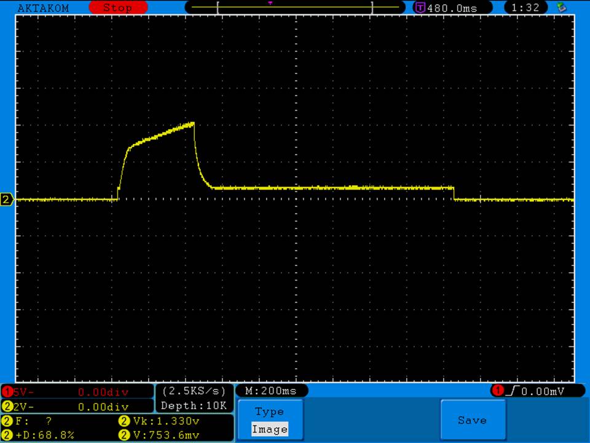Image resolution: width=590 pixels, height=443 pixels.
Task: Click the Save button
Action: pos(472,420)
